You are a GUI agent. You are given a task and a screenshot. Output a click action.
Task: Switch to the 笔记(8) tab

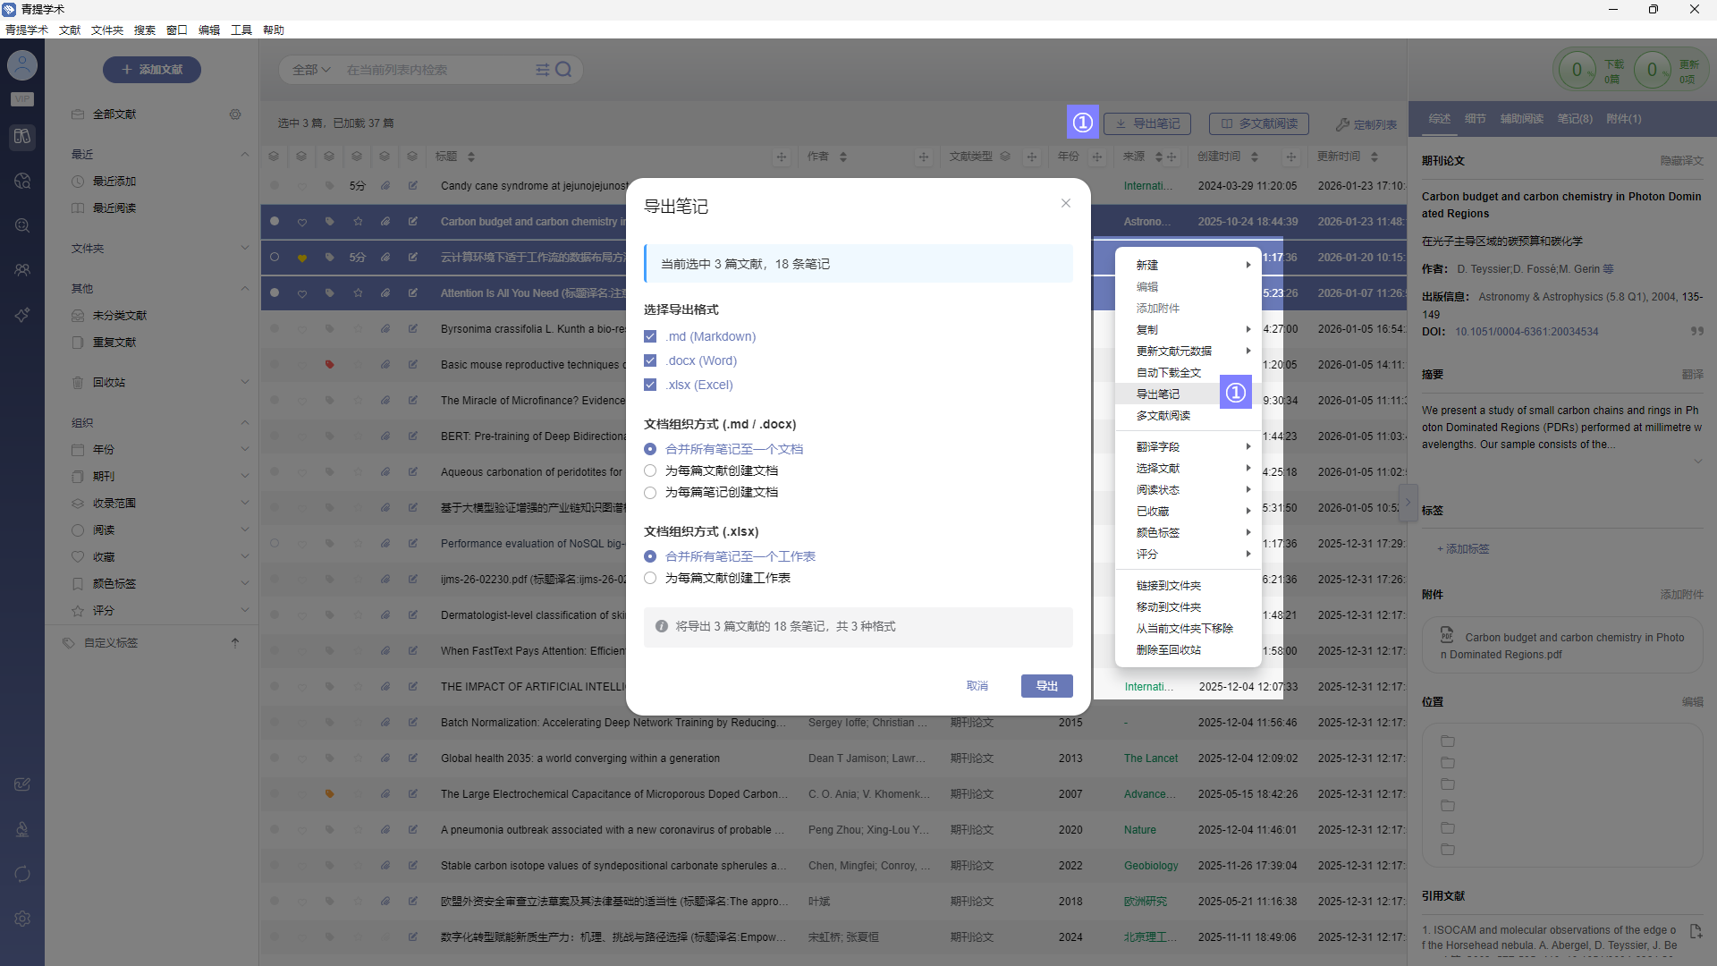[x=1574, y=119]
